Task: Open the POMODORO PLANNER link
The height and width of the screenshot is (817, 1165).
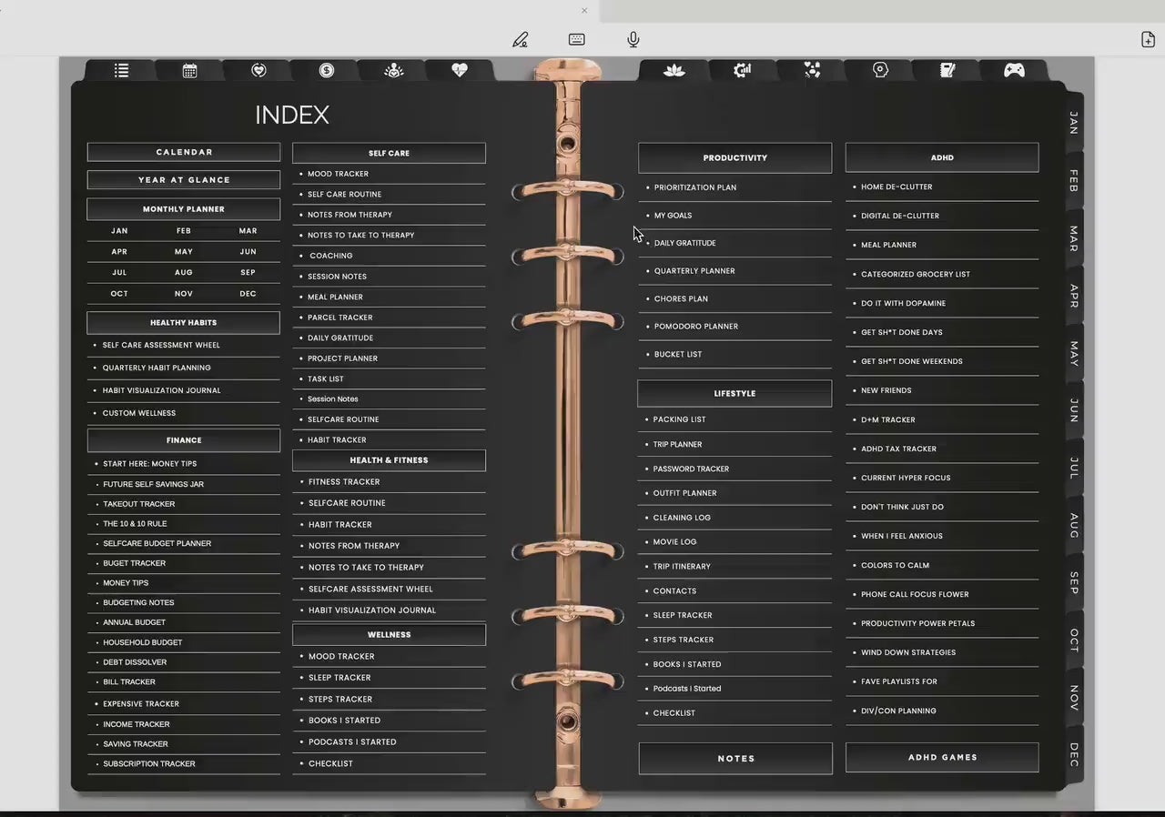Action: pos(696,326)
